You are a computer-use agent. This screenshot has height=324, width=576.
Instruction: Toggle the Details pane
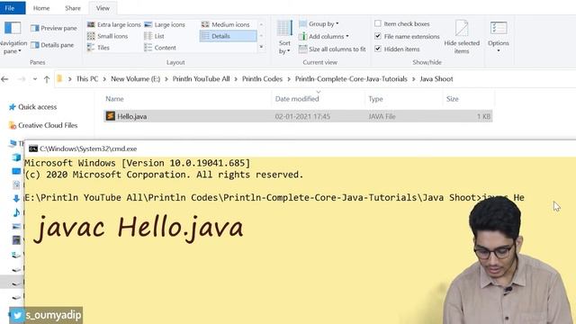tap(52, 45)
